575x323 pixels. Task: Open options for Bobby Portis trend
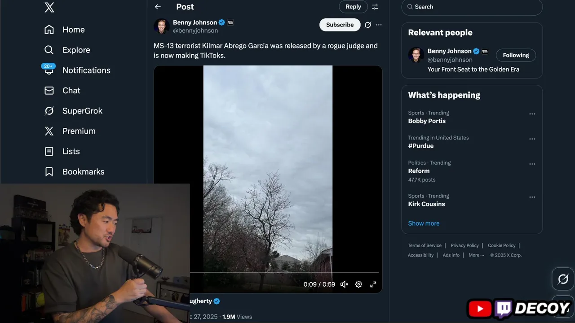pos(532,114)
